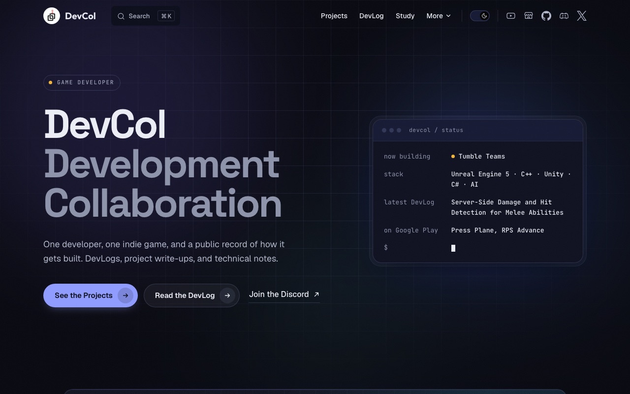This screenshot has height=394, width=630.
Task: Toggle the dark mode switch
Action: tap(480, 16)
